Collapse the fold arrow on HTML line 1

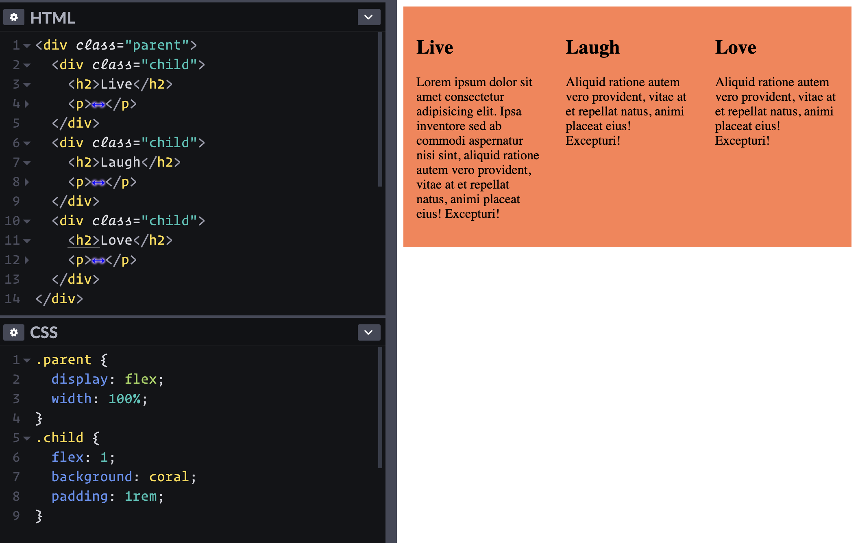[x=27, y=46]
